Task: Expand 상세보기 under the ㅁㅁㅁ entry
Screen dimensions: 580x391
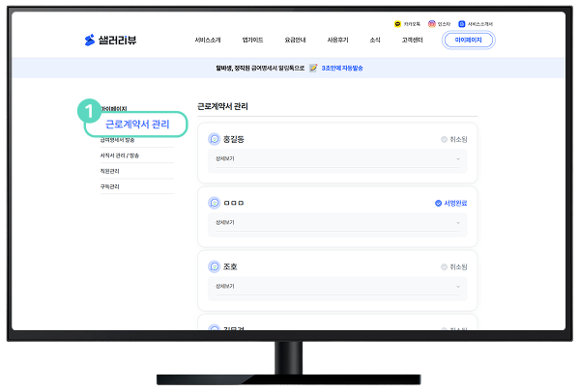Action: [337, 223]
